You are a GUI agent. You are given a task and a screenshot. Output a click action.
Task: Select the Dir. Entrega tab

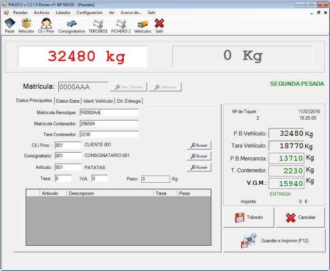coord(129,101)
